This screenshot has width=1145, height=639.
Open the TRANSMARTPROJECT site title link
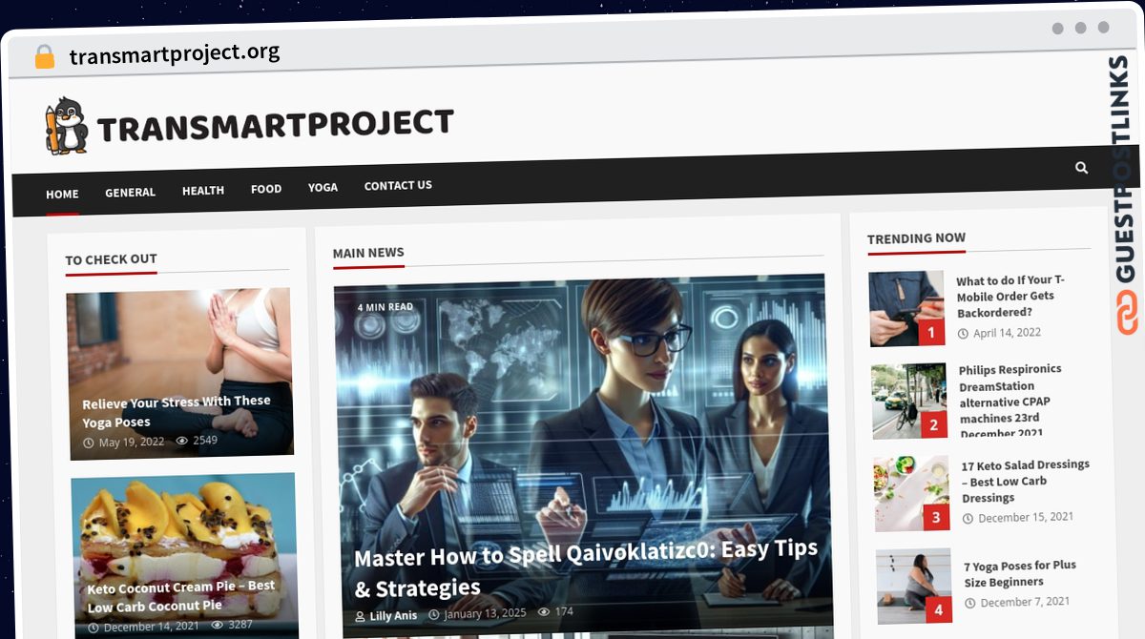click(275, 124)
